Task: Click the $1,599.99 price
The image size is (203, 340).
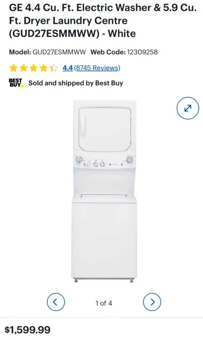Action: [x=27, y=330]
